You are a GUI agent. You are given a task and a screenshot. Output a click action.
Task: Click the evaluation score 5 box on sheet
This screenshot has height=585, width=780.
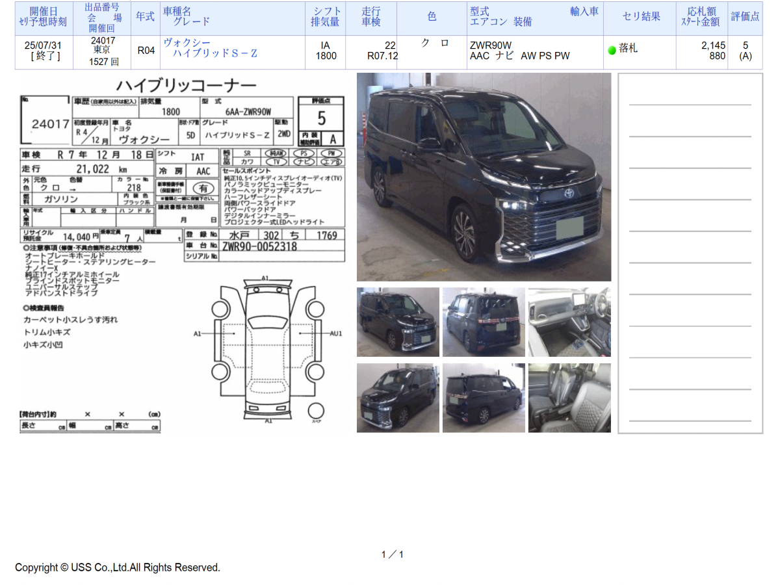[x=321, y=119]
